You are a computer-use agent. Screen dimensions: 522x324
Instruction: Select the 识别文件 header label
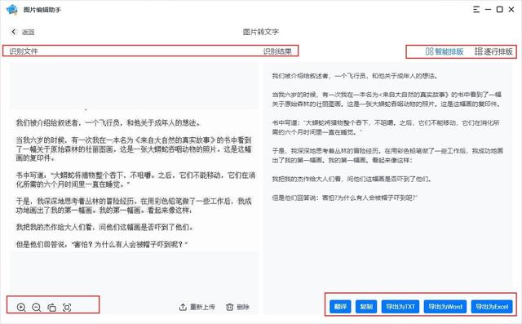pos(24,51)
